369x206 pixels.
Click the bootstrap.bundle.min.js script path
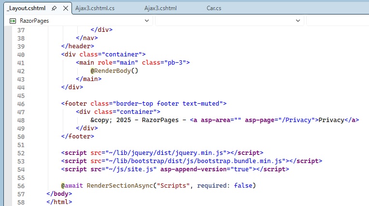coord(195,161)
